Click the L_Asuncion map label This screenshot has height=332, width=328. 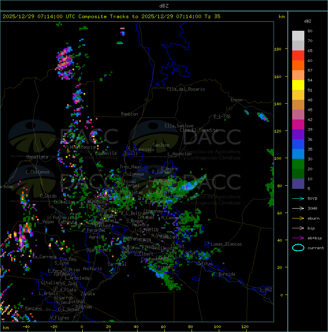pyautogui.click(x=179, y=154)
